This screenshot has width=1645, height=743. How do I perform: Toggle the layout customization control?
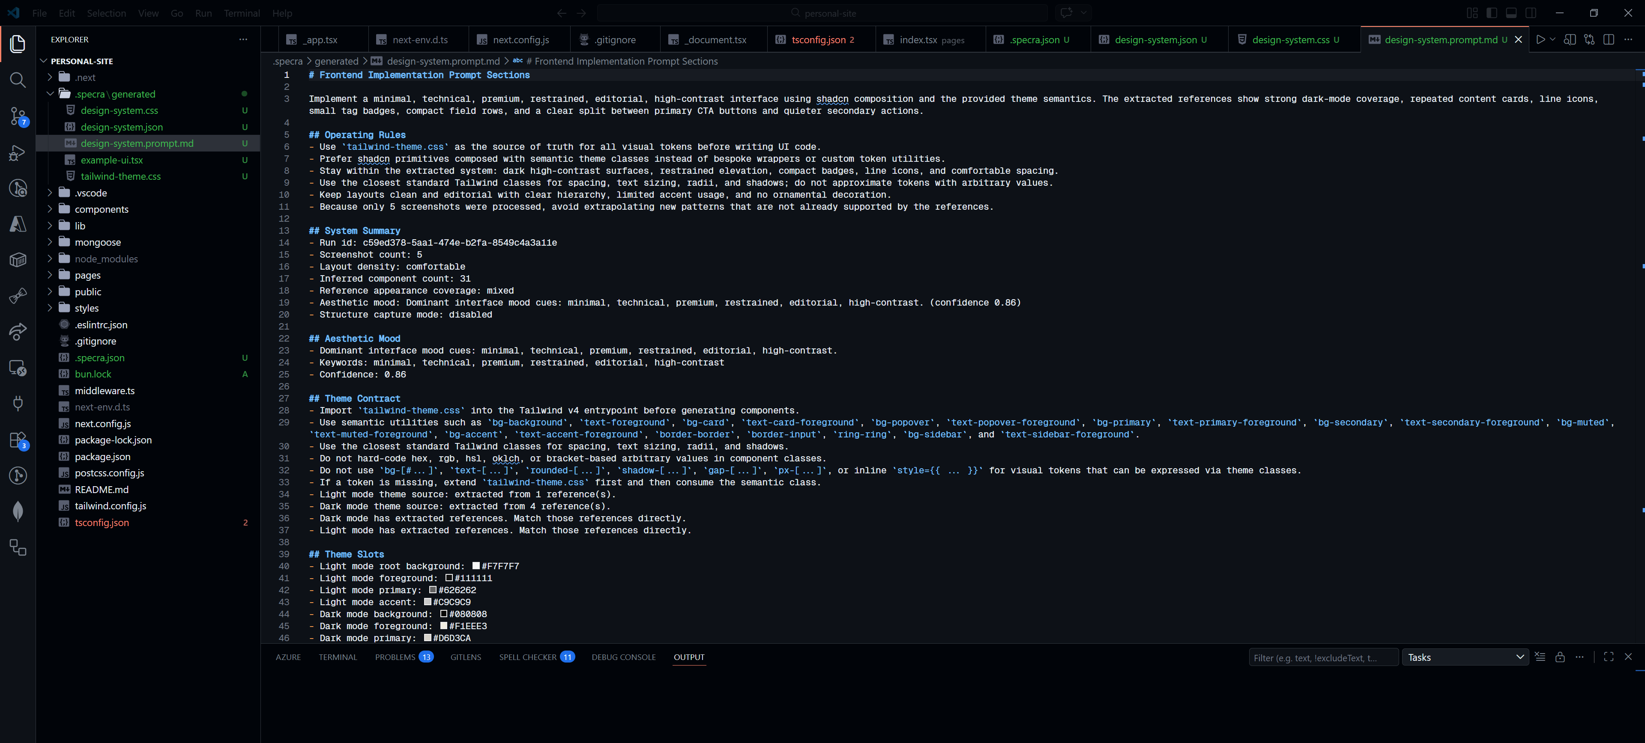coord(1473,13)
